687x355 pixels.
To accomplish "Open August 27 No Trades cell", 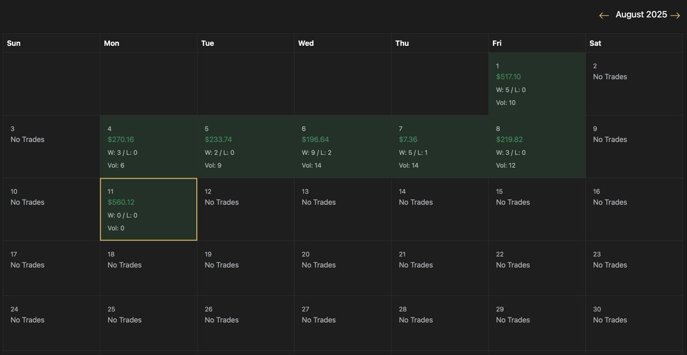I will click(343, 324).
